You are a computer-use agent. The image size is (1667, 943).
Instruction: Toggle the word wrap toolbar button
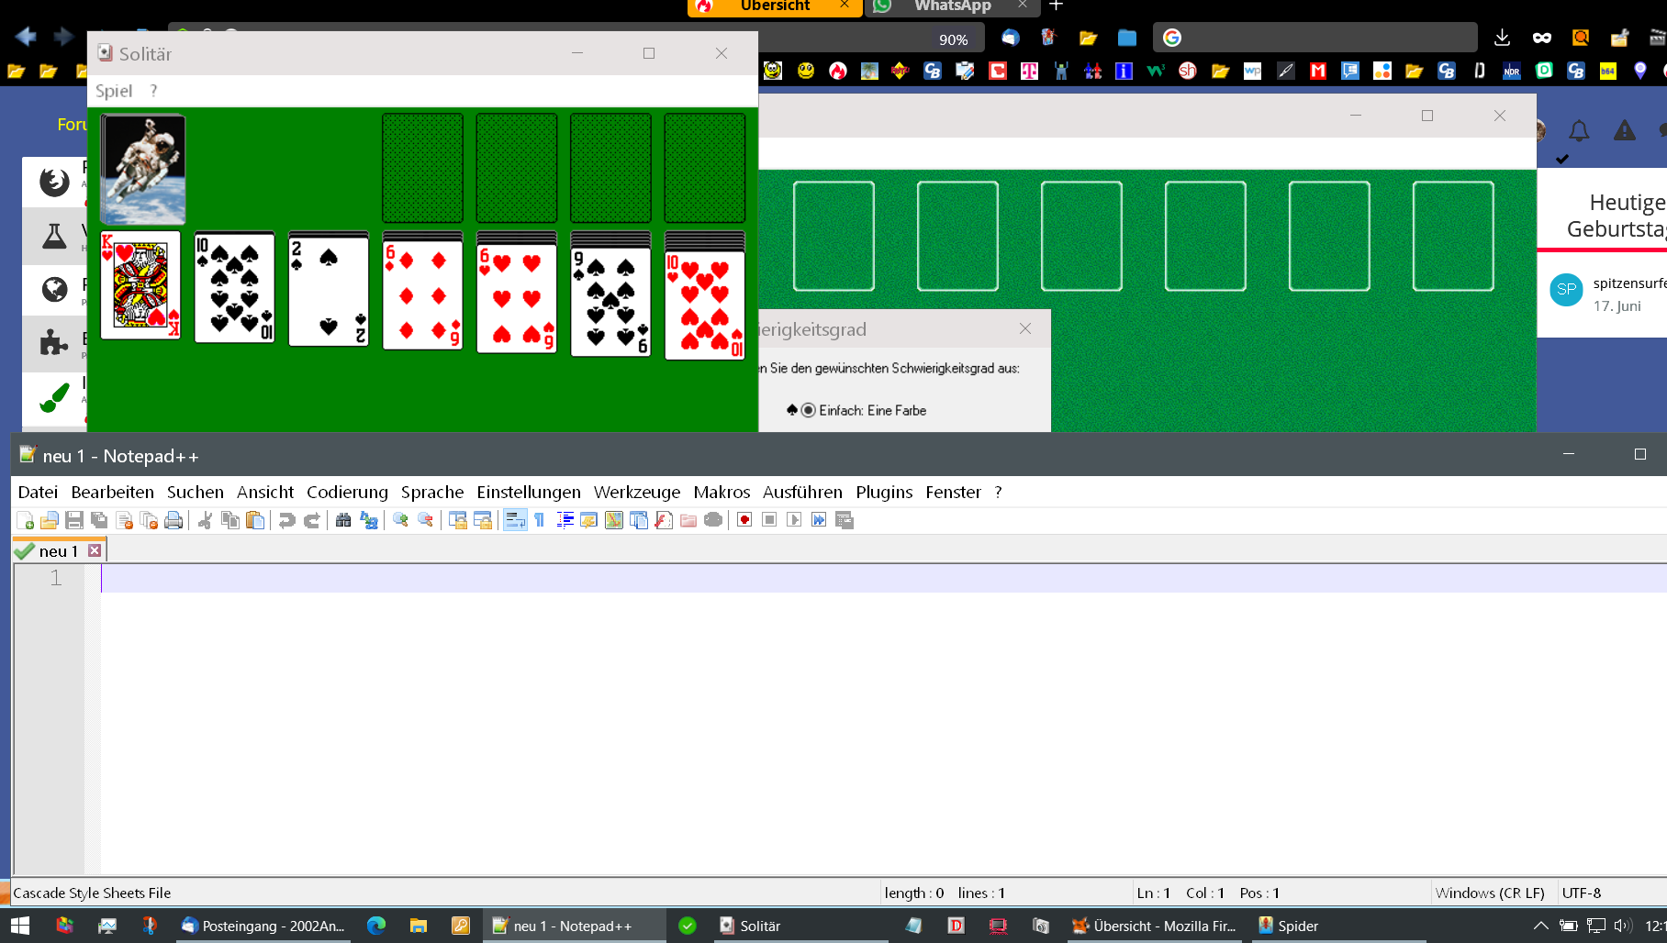point(515,521)
